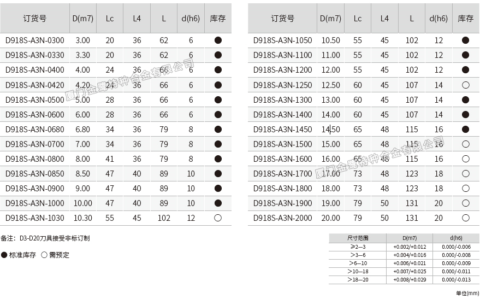Click order number D918S-A3N-0850

coord(35,174)
